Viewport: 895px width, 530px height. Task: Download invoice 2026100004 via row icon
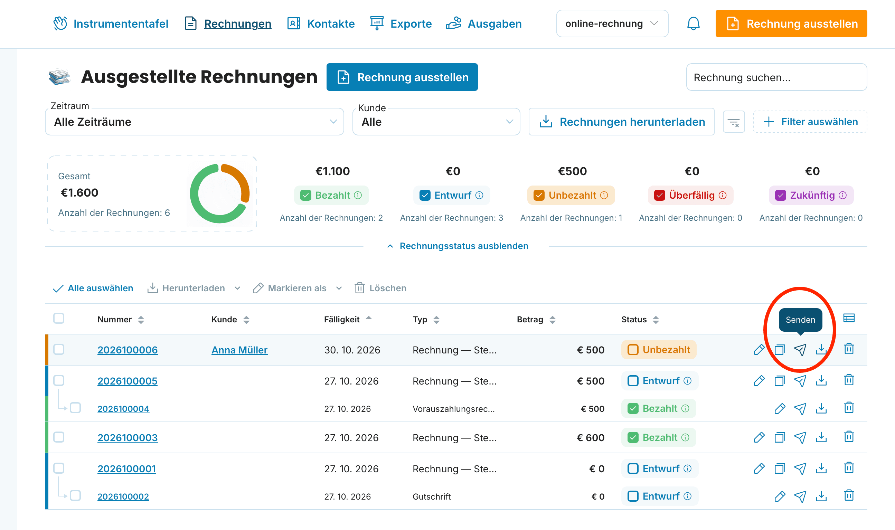(x=821, y=408)
